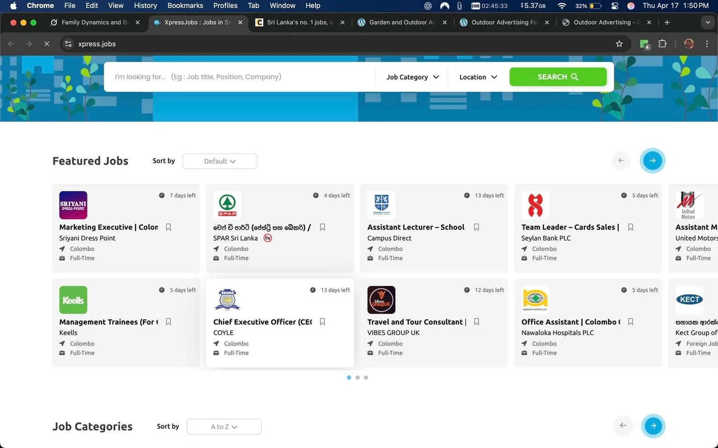Open the Bookmarks menu in the menu bar

click(185, 6)
